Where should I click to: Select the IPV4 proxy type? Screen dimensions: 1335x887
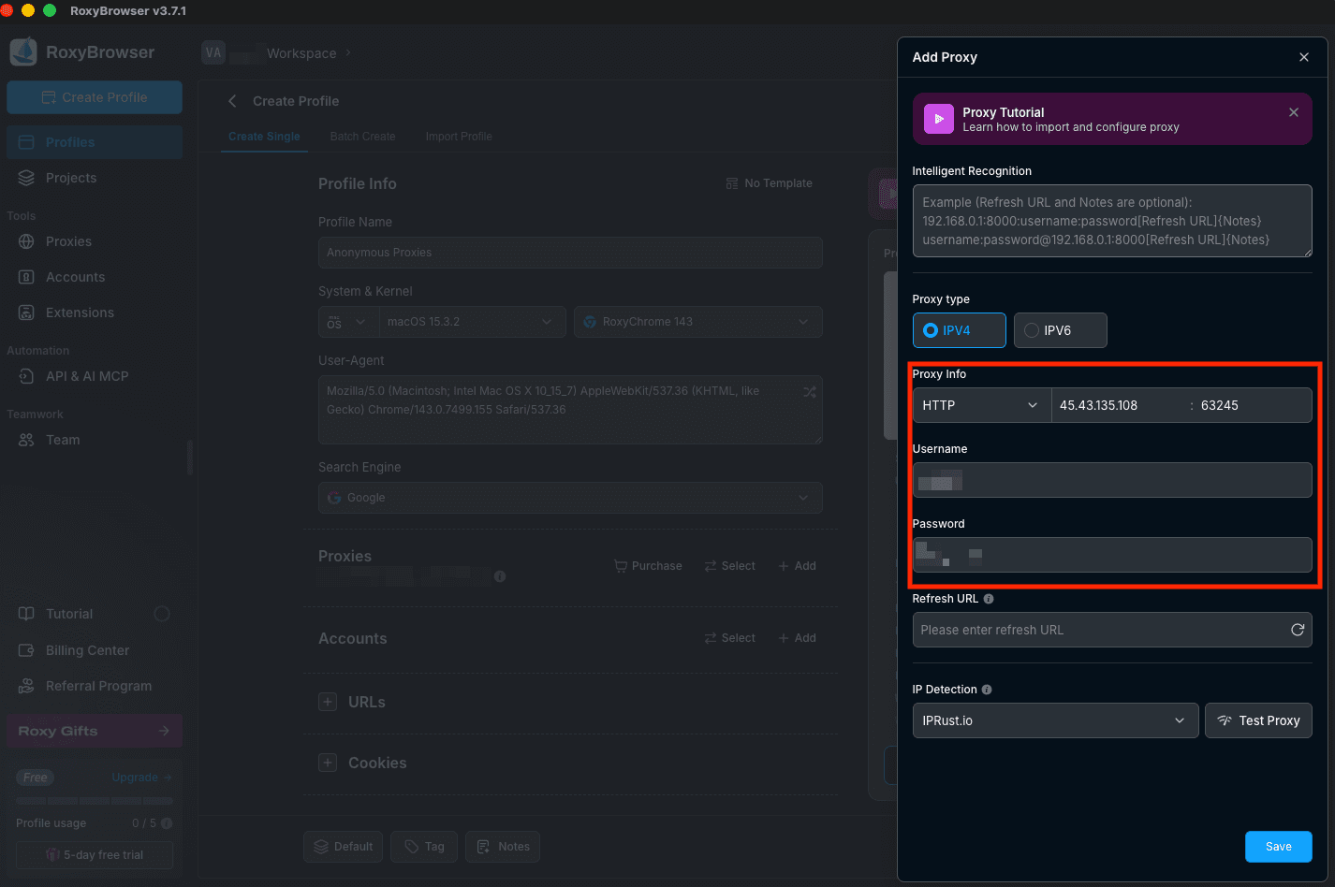click(959, 330)
